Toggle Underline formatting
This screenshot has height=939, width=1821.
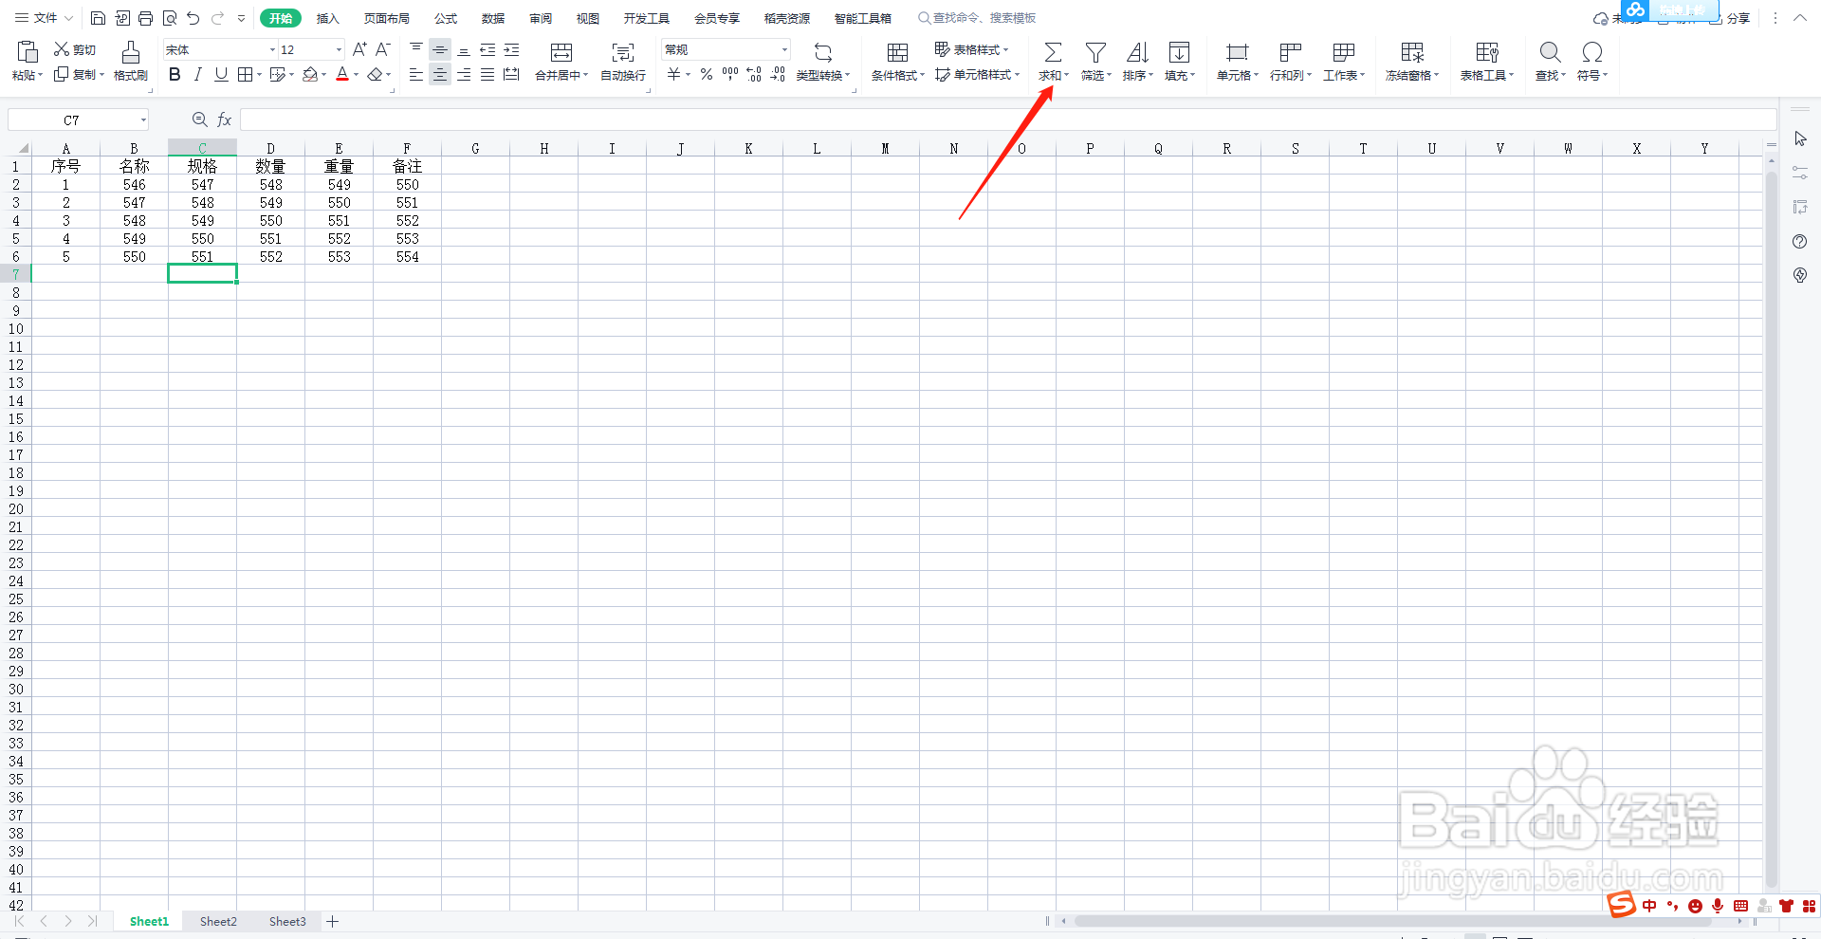(221, 74)
